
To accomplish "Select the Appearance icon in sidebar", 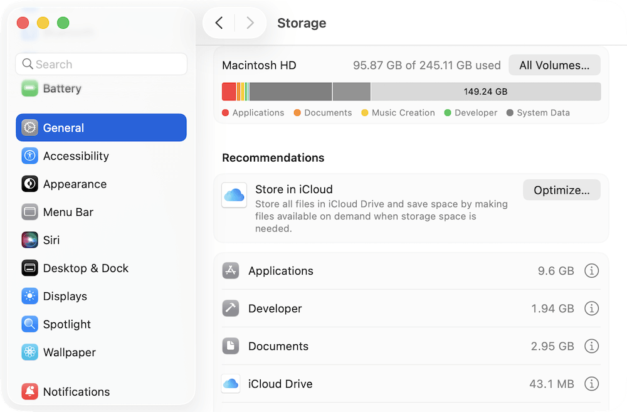I will click(x=29, y=184).
